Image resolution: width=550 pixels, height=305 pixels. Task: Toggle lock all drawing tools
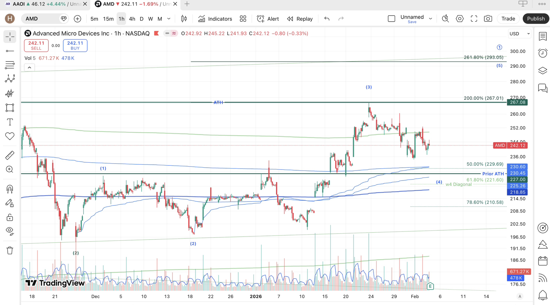click(x=10, y=217)
